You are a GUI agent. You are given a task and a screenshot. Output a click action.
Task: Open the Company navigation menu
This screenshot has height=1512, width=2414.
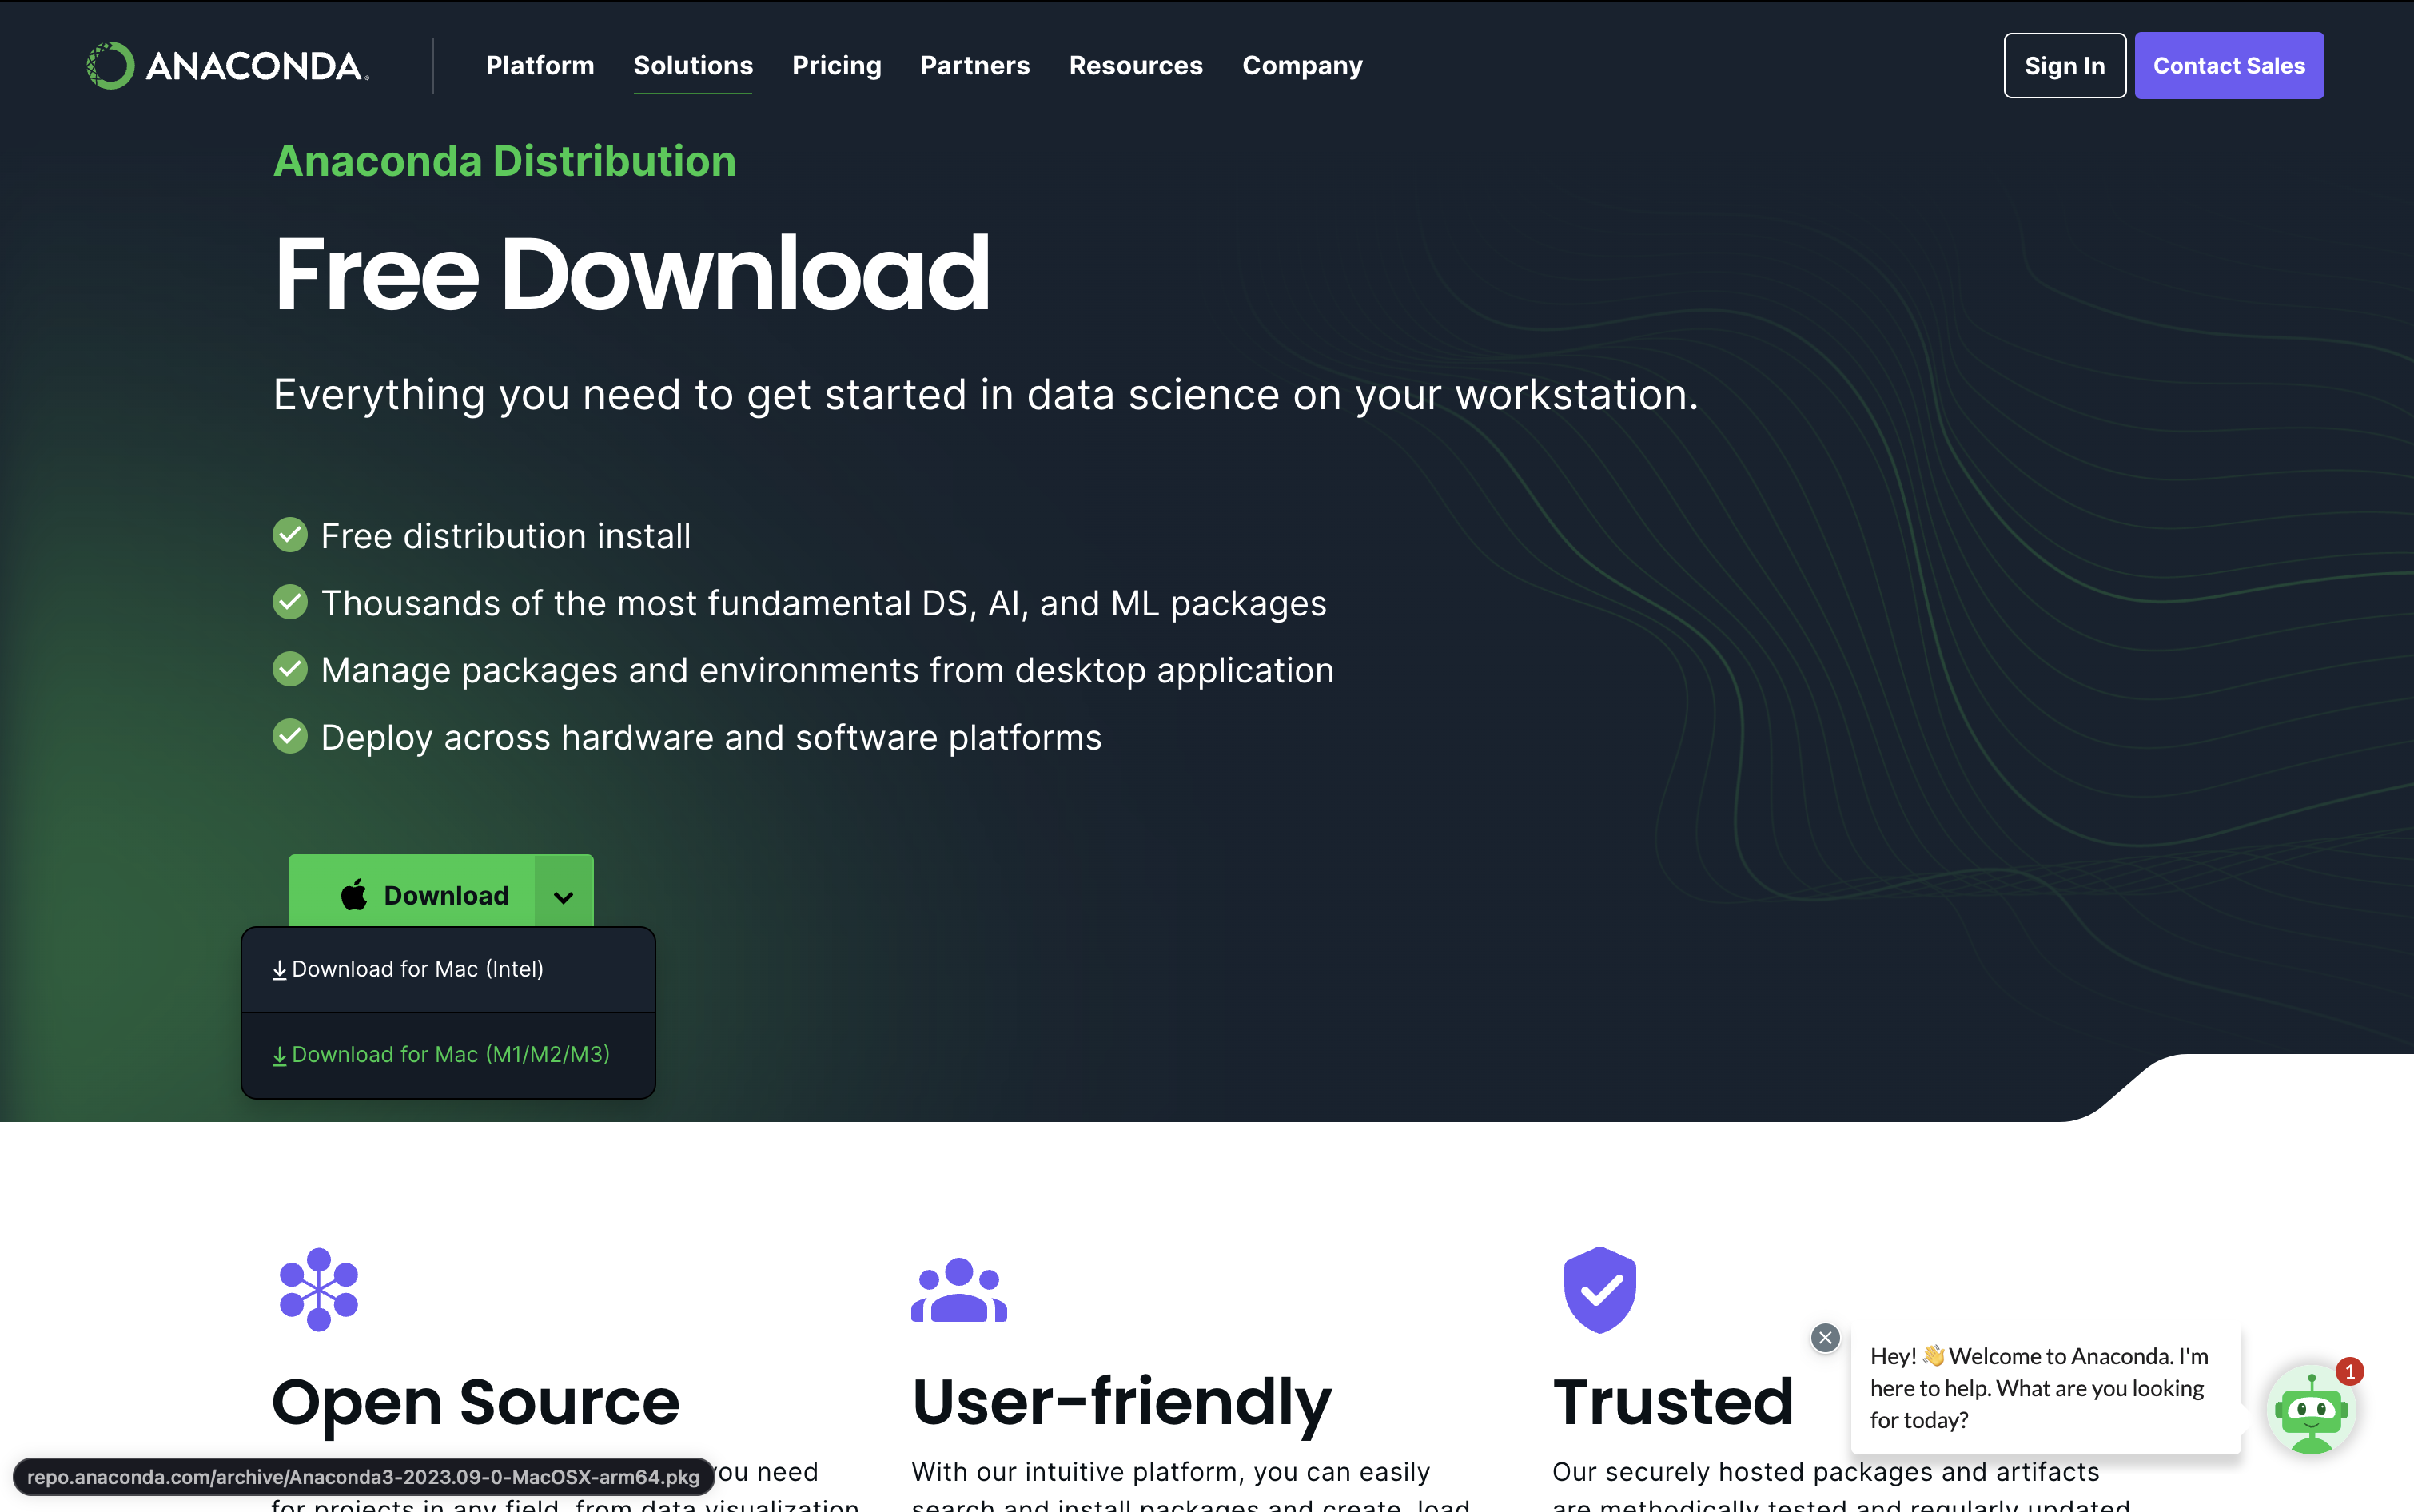click(x=1302, y=66)
